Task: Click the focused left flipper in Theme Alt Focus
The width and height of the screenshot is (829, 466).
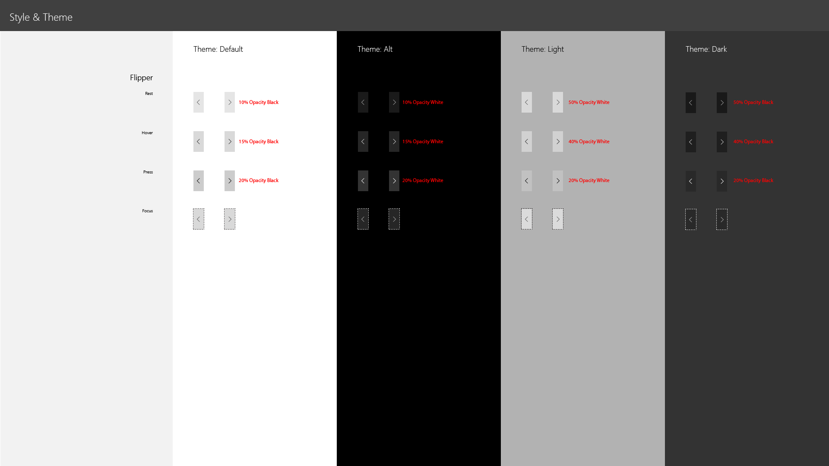Action: point(363,219)
